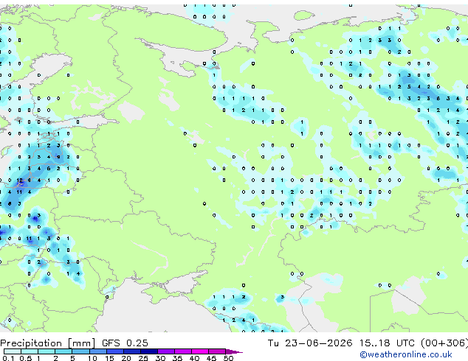Click the '12' precipitation value on map
This screenshot has height=361, width=468.
(20, 180)
